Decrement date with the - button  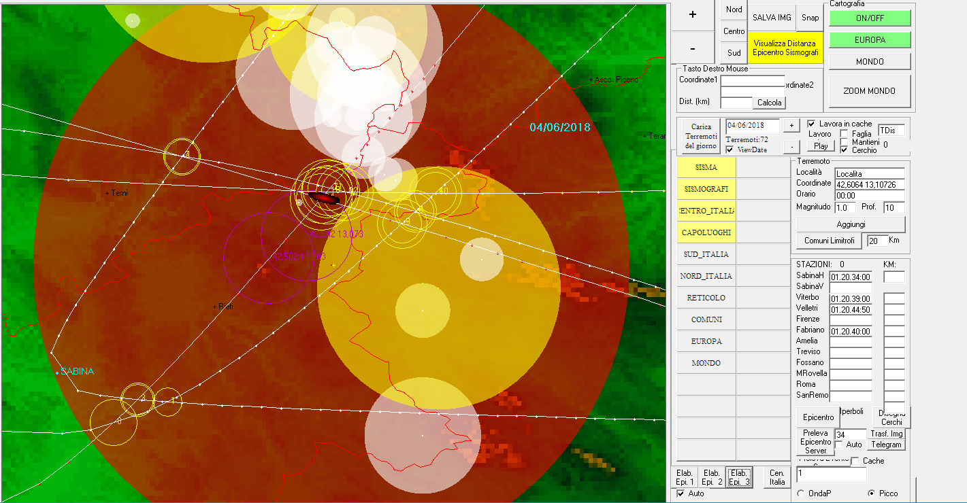click(791, 147)
